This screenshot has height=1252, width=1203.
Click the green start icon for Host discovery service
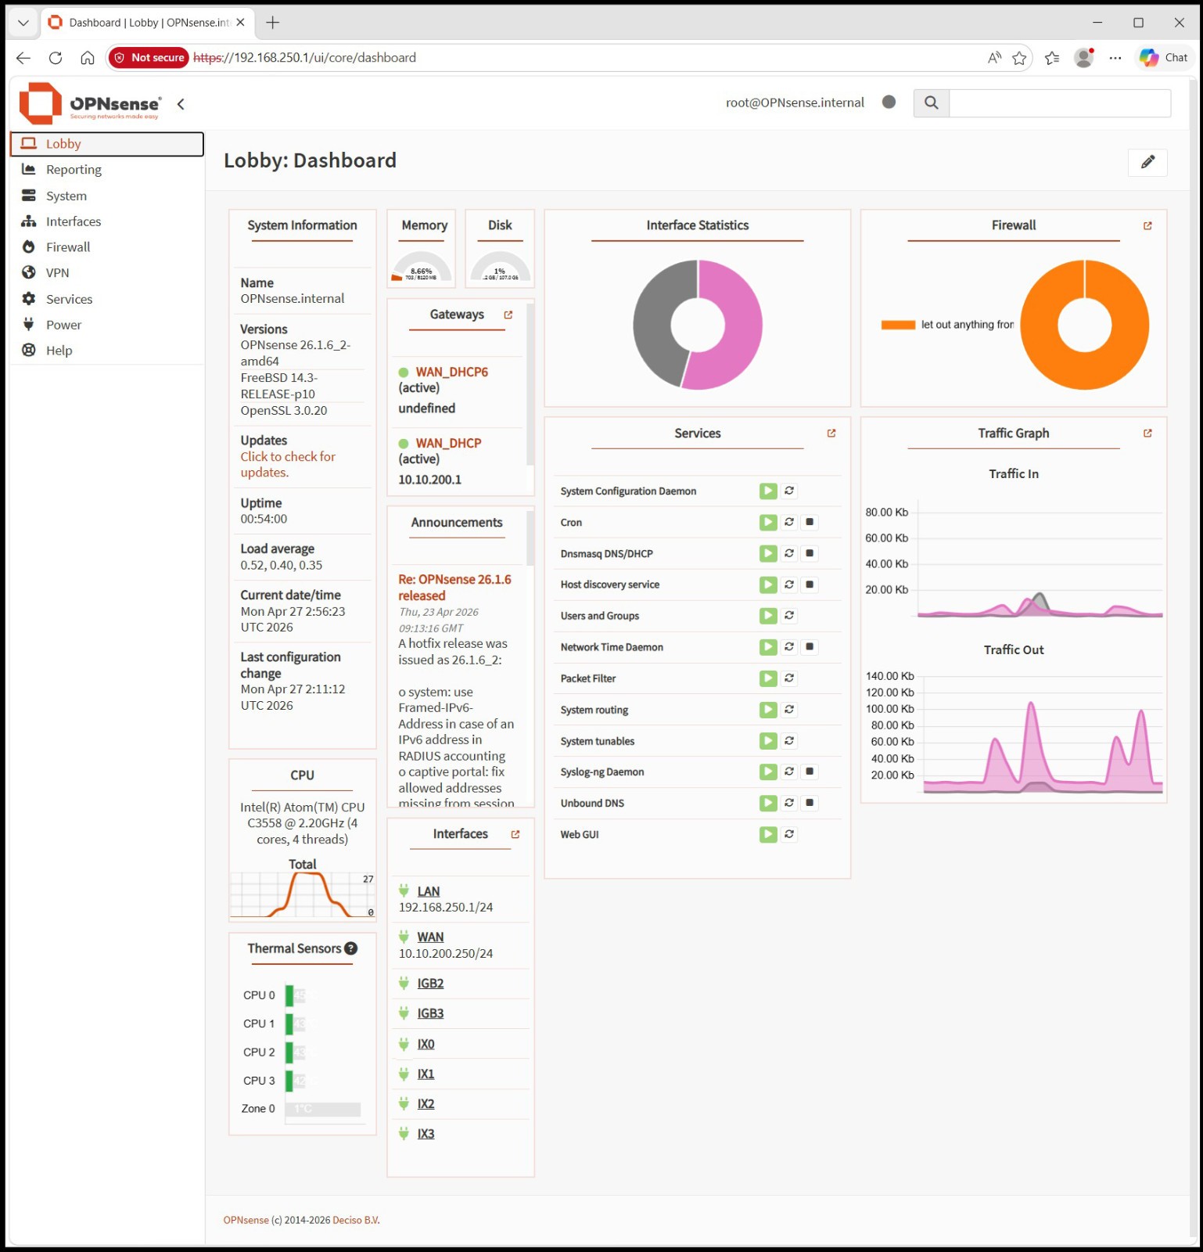click(768, 585)
